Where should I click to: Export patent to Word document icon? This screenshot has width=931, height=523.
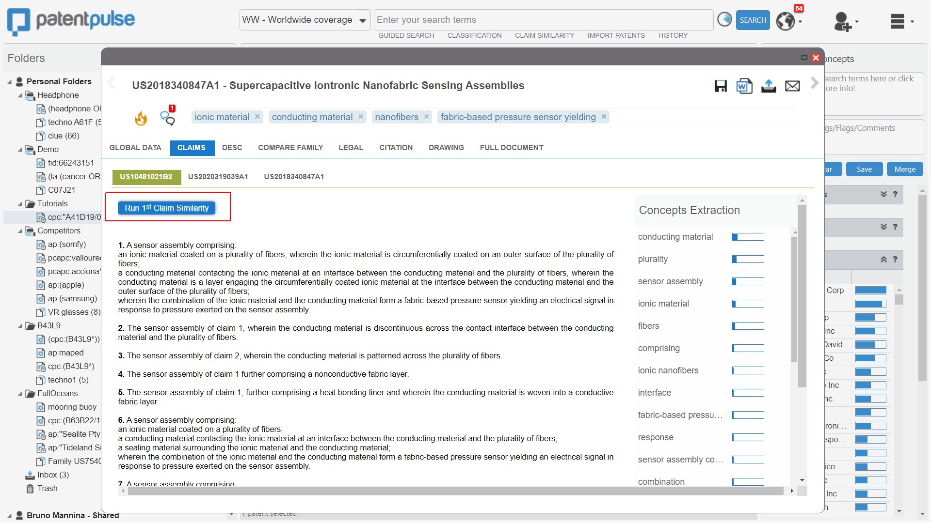744,86
